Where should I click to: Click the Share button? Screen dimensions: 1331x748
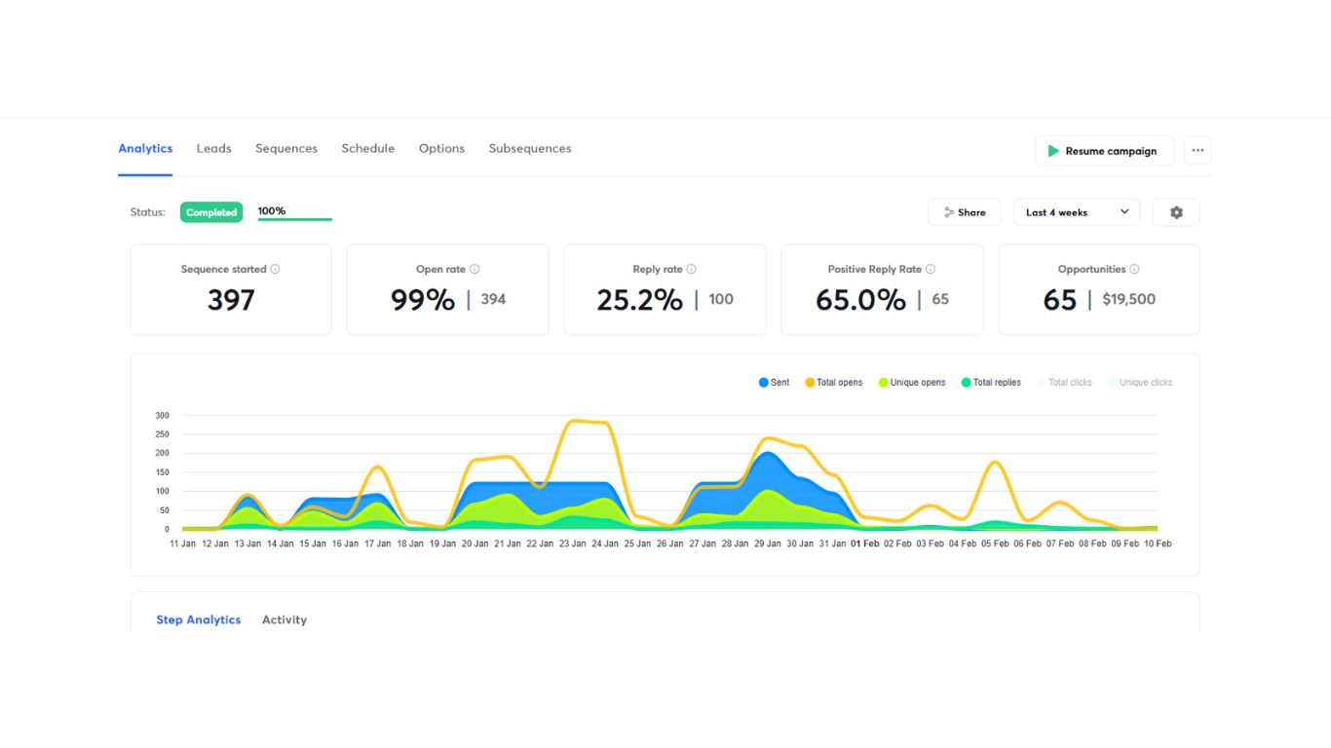(965, 212)
